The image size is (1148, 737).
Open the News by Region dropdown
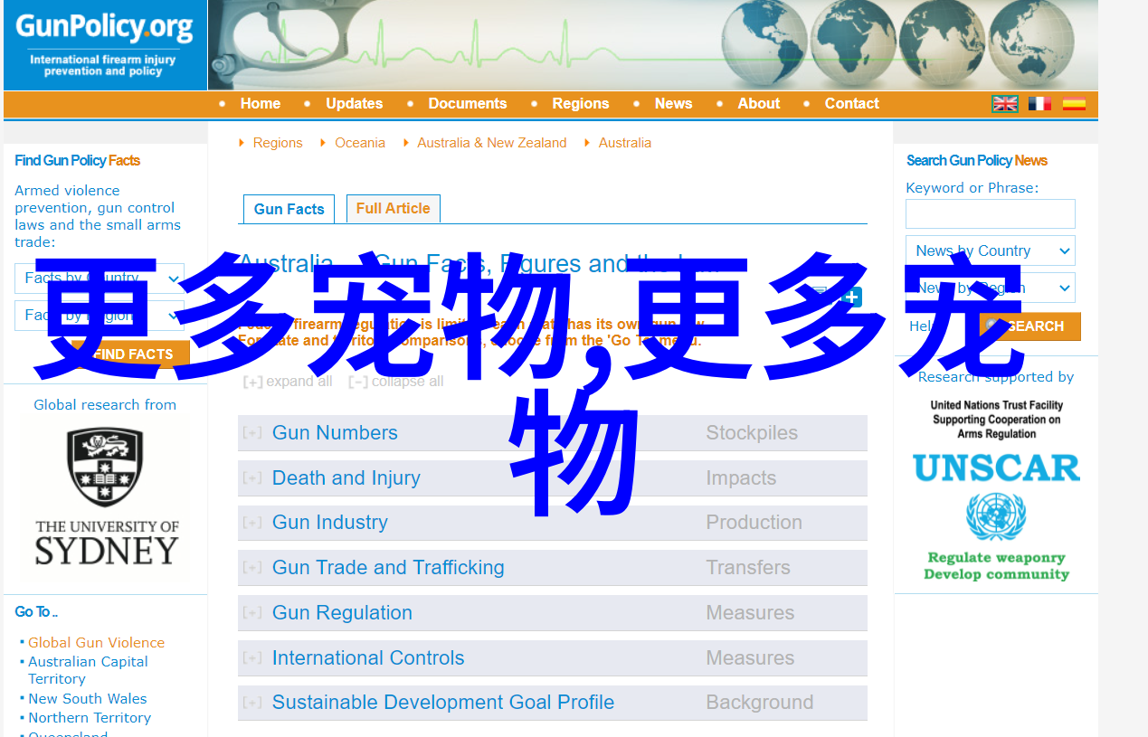[991, 288]
